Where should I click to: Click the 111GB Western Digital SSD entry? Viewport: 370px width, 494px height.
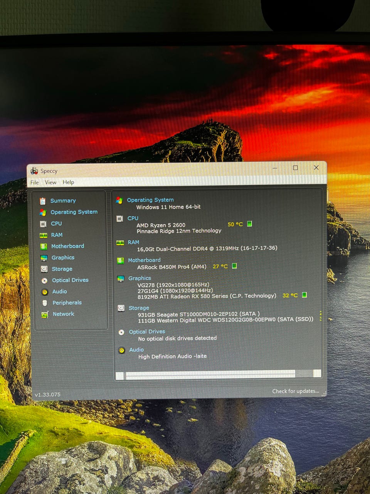[225, 320]
